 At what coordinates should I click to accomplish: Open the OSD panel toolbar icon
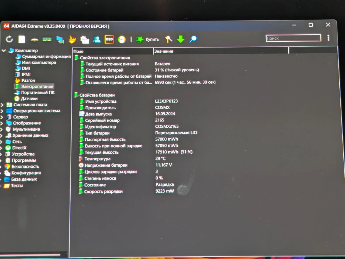pyautogui.click(x=109, y=39)
